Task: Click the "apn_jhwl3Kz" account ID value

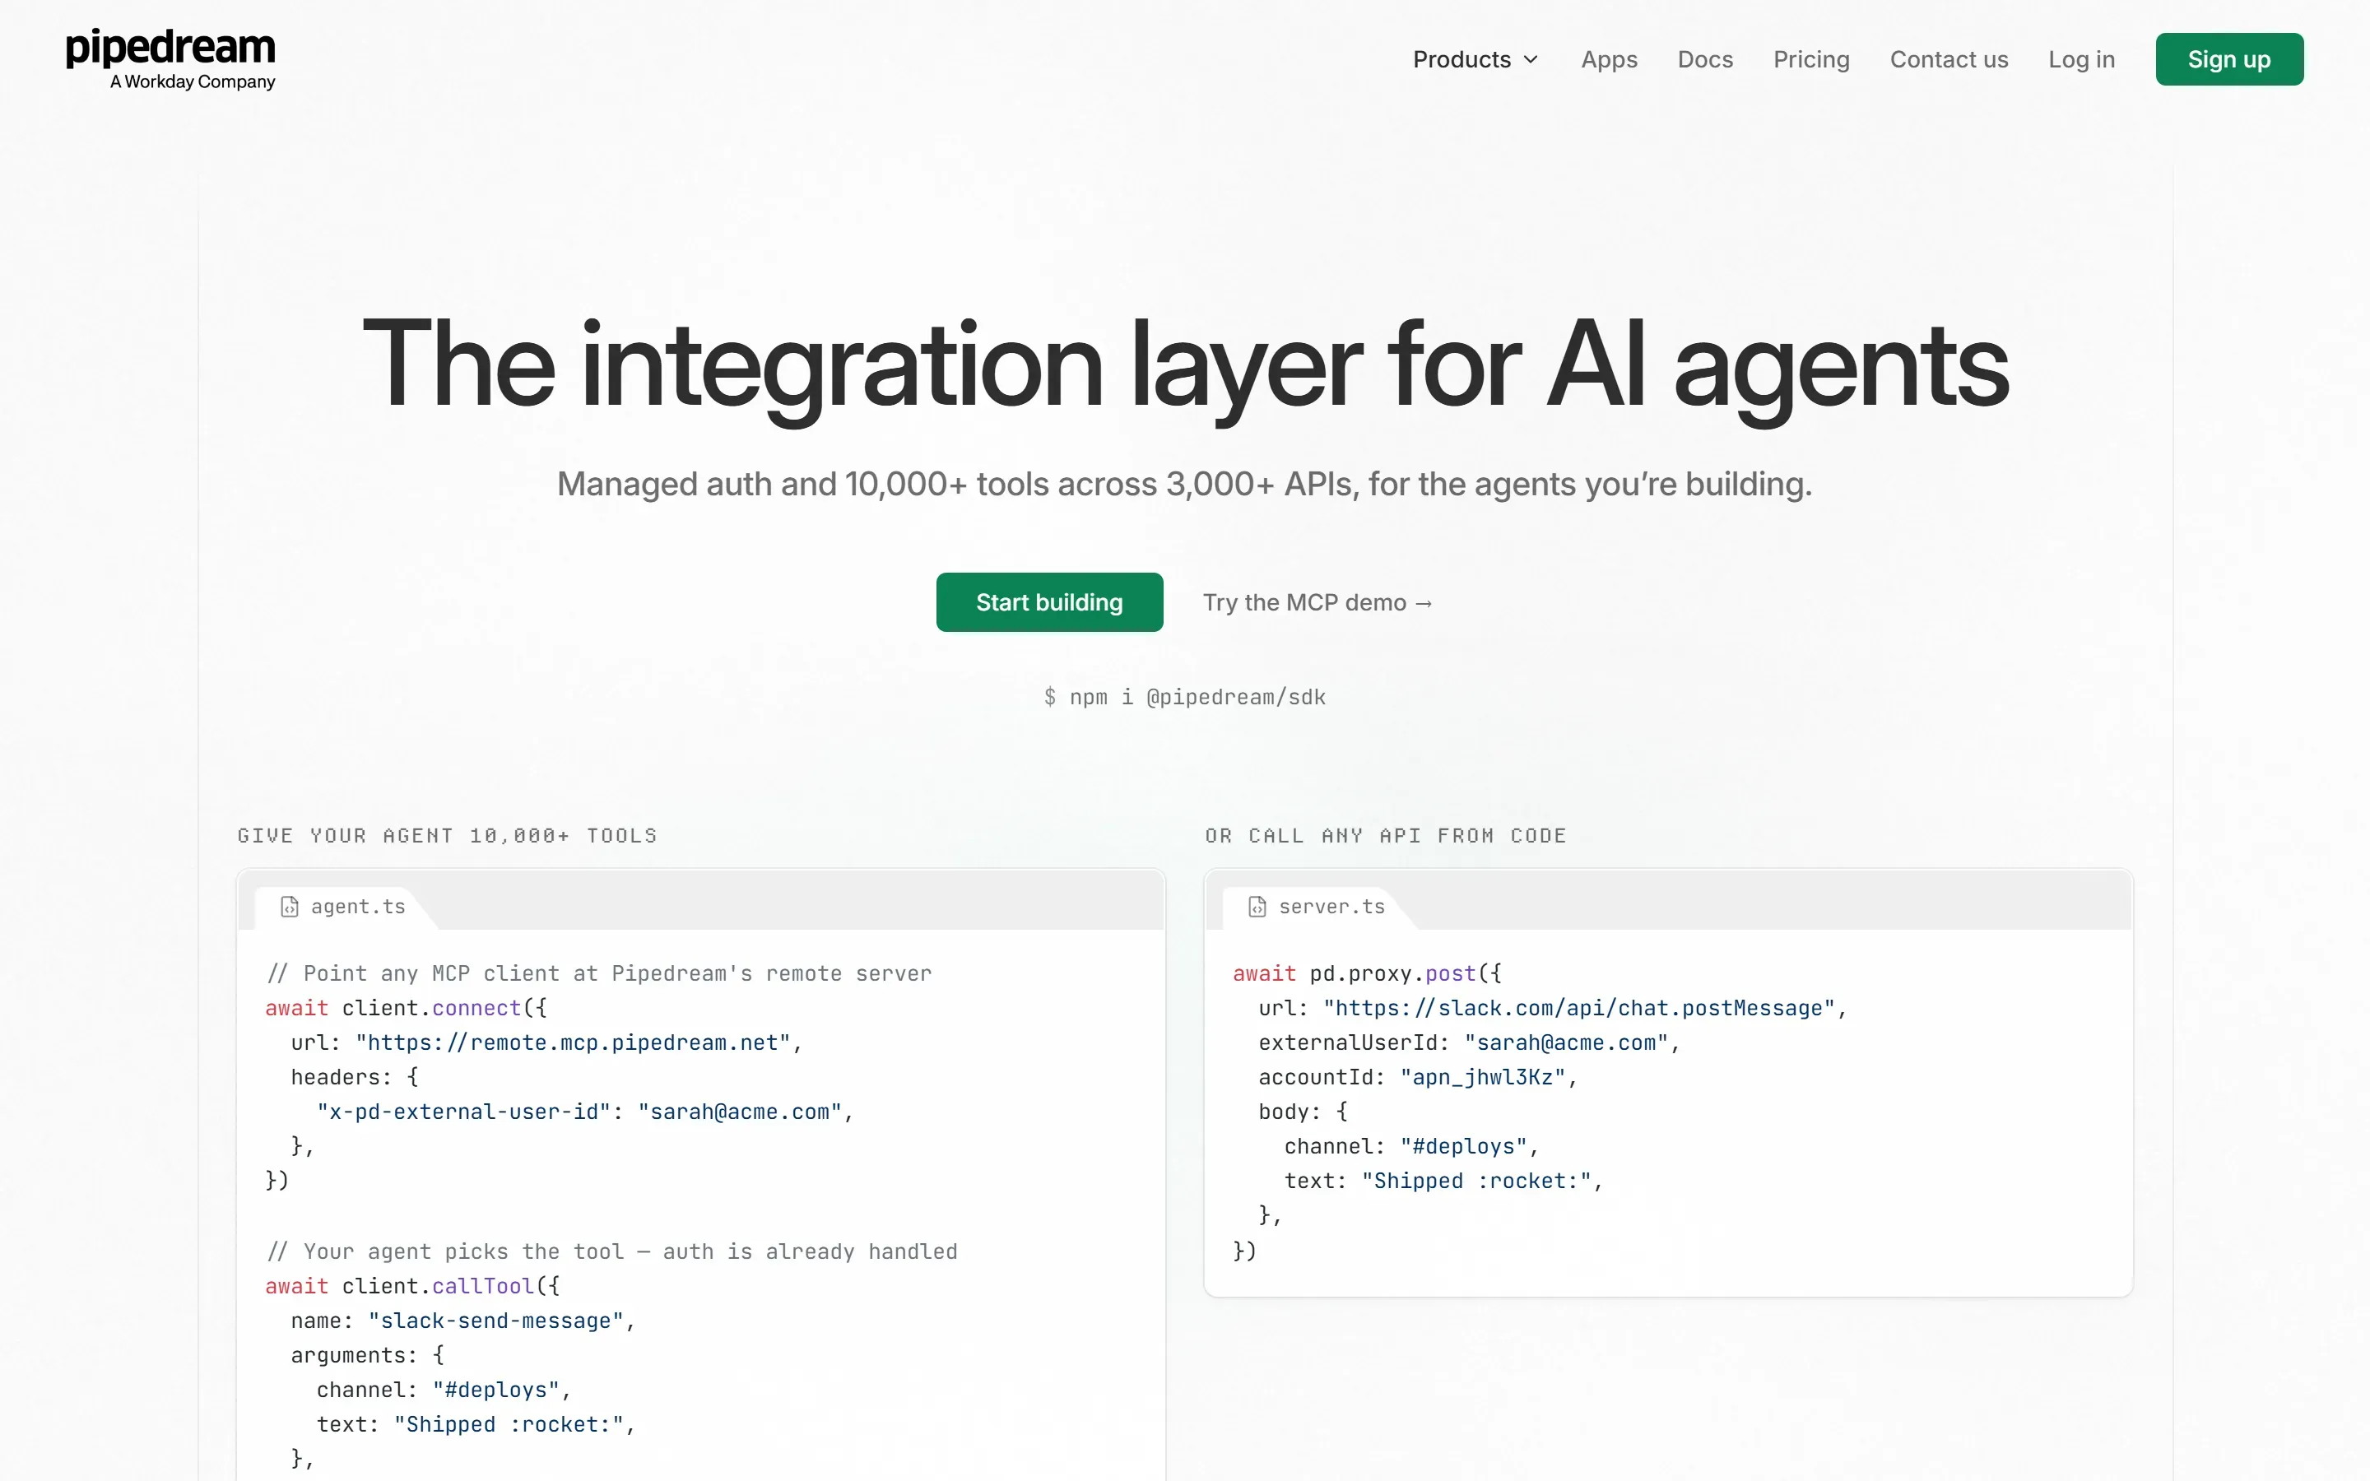Action: (x=1483, y=1078)
